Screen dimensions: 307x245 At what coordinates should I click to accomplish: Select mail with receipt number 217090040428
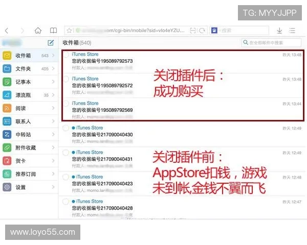[66, 202]
